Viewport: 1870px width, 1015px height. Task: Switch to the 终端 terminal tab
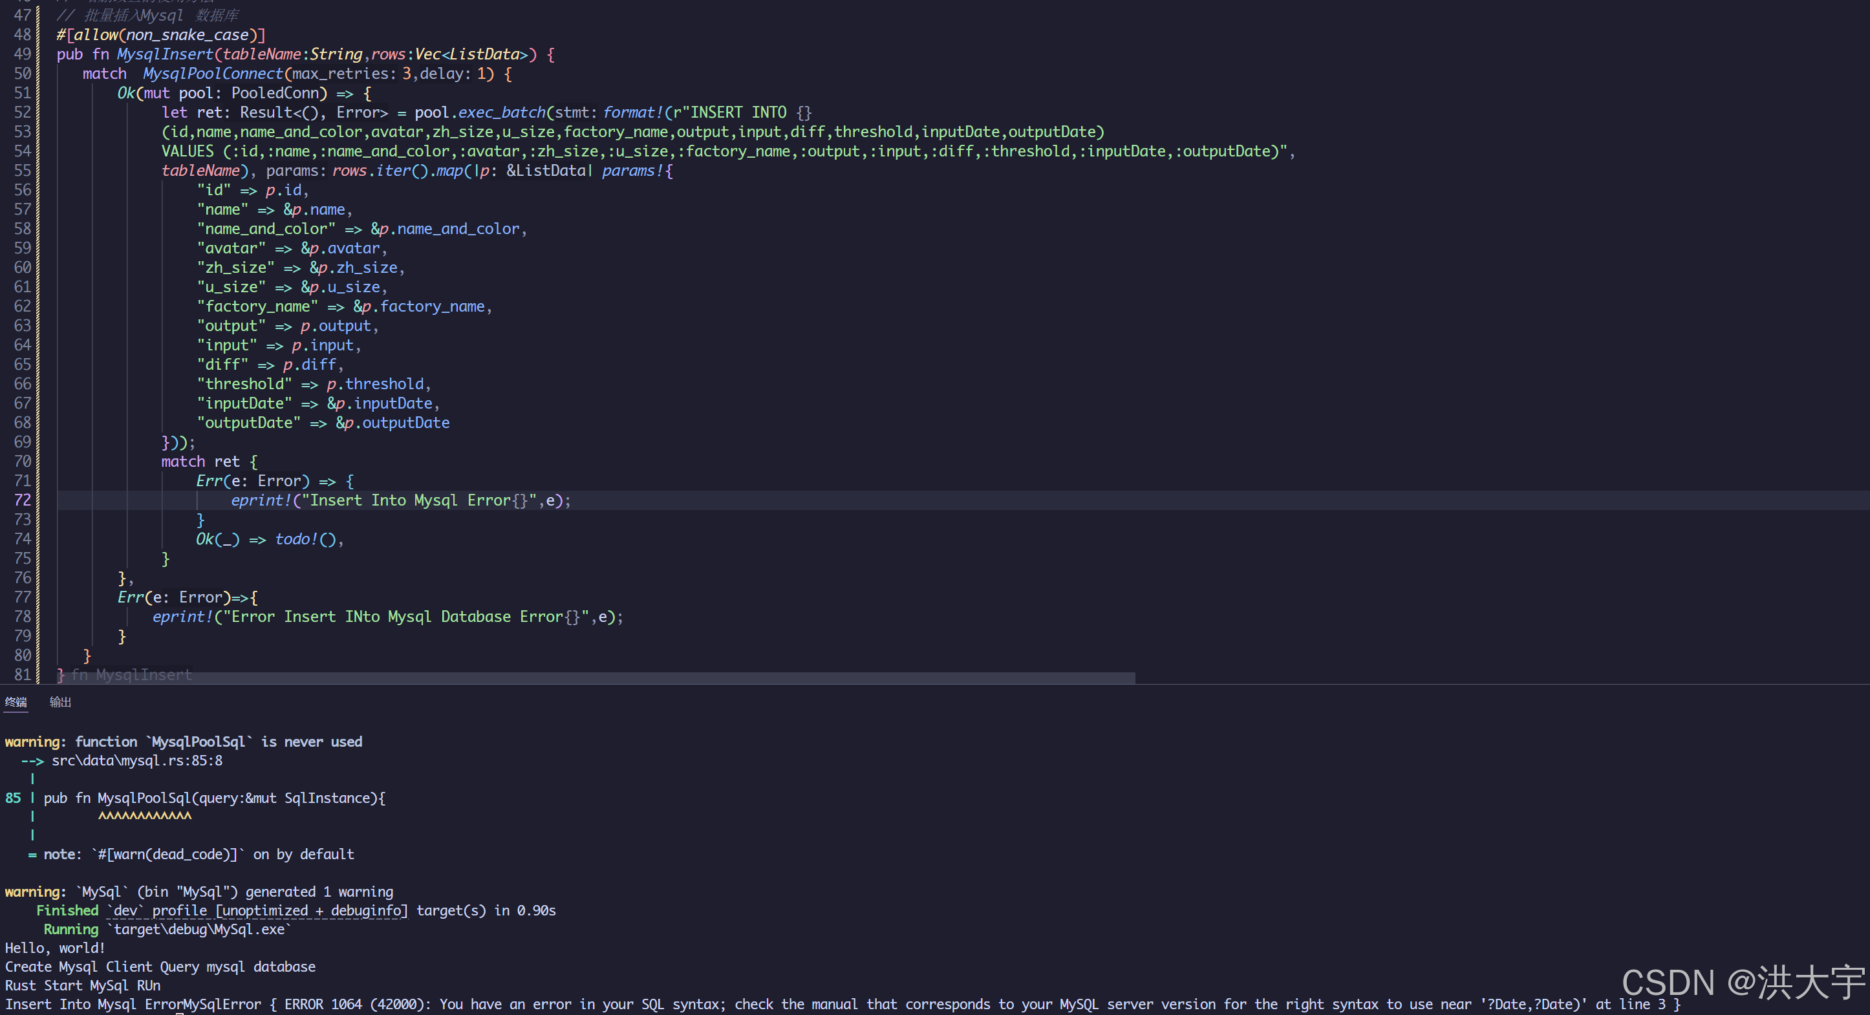click(x=16, y=702)
